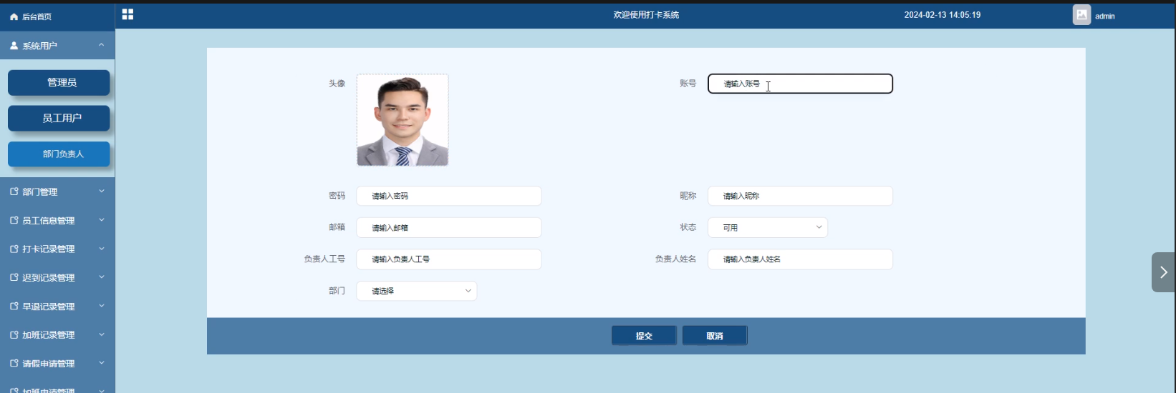Screen dimensions: 1176x393
Task: Select the 部门负责人 submenu item
Action: tap(59, 154)
